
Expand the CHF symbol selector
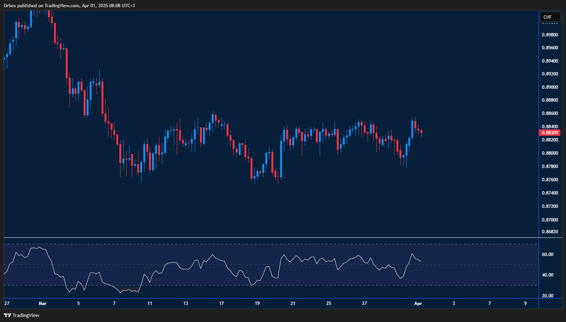(x=550, y=17)
